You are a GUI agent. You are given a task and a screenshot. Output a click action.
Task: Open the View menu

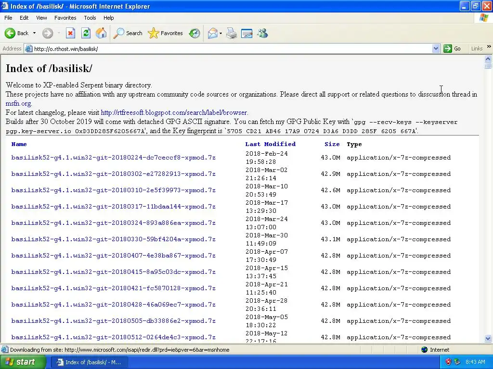[41, 18]
